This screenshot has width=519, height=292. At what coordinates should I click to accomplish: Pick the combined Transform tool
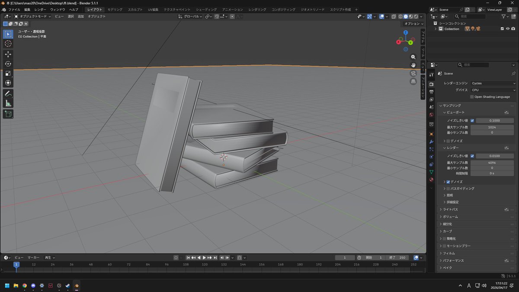point(8,83)
